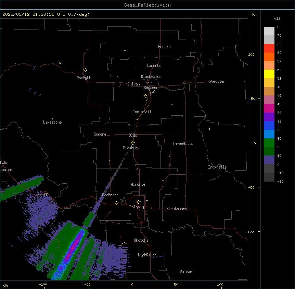Click the slate purple 10-0 dBZ legend swatch
The image size is (295, 289).
269,160
